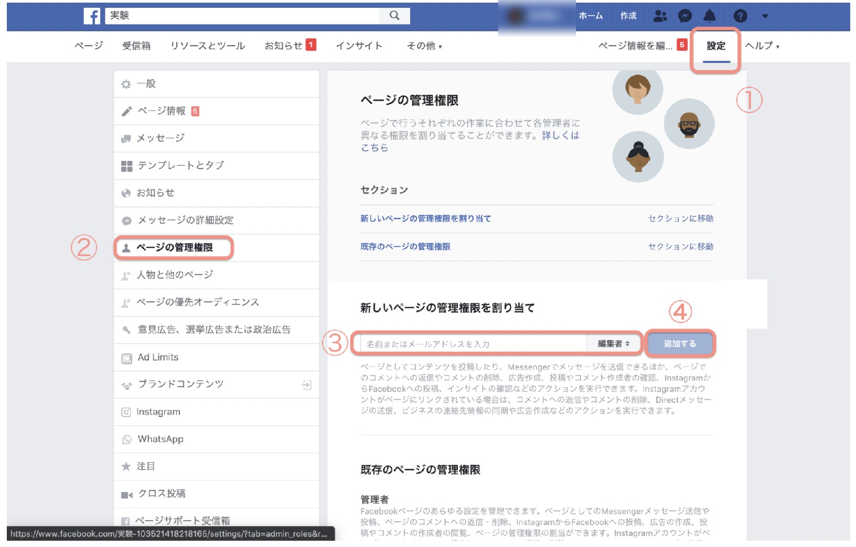Switch to the 設定 tab
856x547 pixels.
[x=716, y=46]
